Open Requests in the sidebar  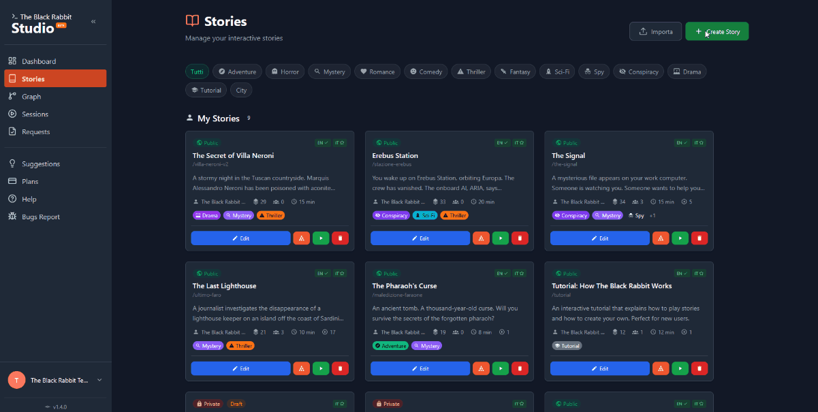click(55, 132)
